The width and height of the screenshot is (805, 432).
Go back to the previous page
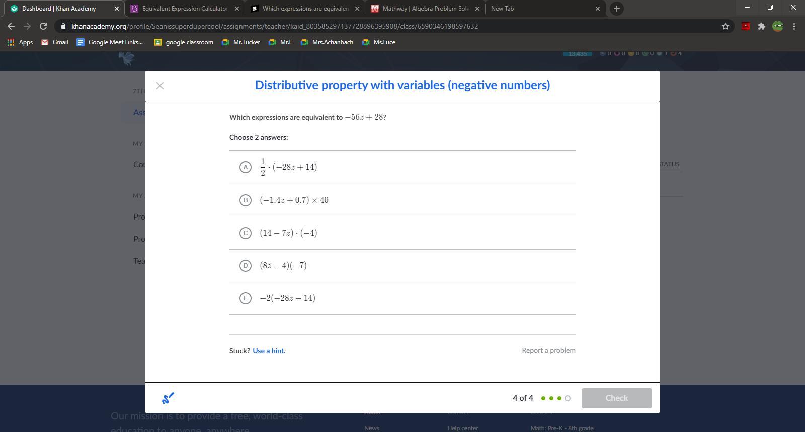(x=11, y=26)
